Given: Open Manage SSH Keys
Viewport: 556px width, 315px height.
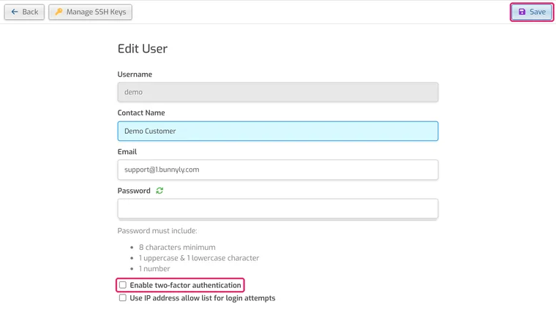Looking at the screenshot, I should tap(90, 12).
